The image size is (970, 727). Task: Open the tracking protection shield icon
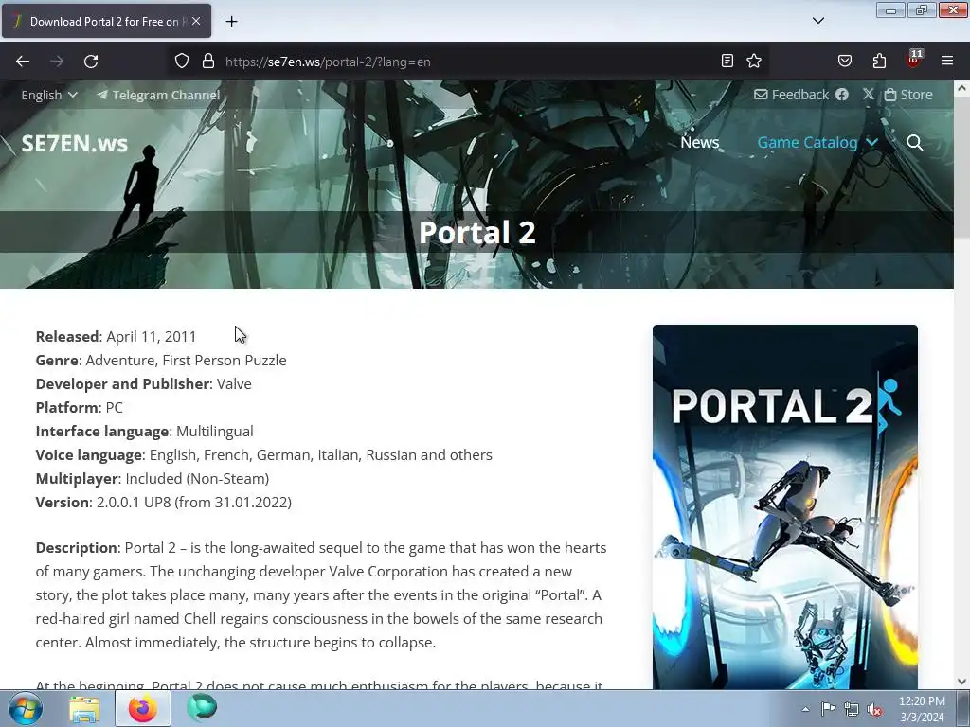click(181, 61)
